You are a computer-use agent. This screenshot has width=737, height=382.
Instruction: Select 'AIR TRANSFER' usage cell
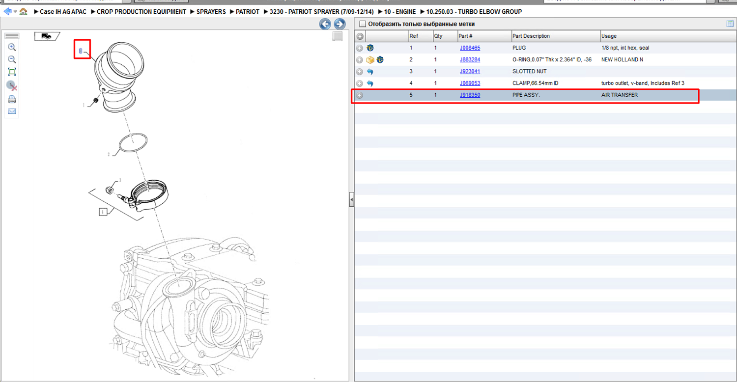[620, 95]
